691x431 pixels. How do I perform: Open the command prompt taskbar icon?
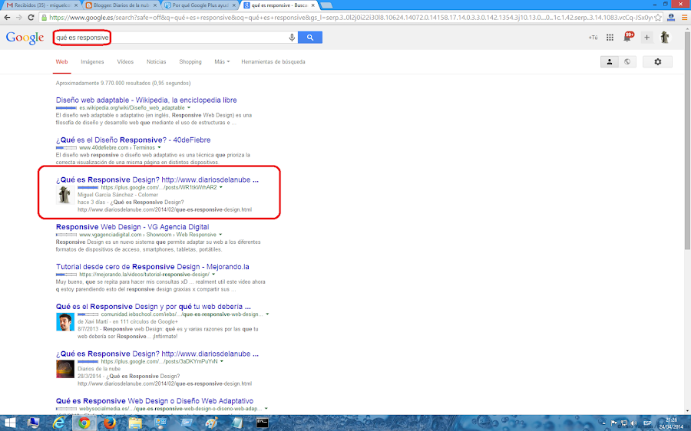[x=263, y=423]
